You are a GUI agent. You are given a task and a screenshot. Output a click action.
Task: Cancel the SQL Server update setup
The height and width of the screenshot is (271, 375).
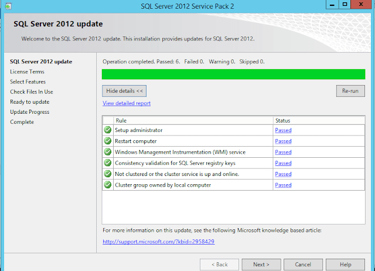coord(303,265)
